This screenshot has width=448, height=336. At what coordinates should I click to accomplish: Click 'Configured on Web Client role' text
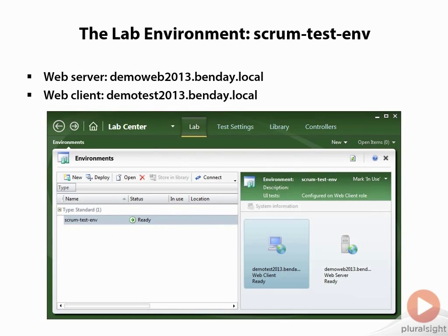[334, 196]
